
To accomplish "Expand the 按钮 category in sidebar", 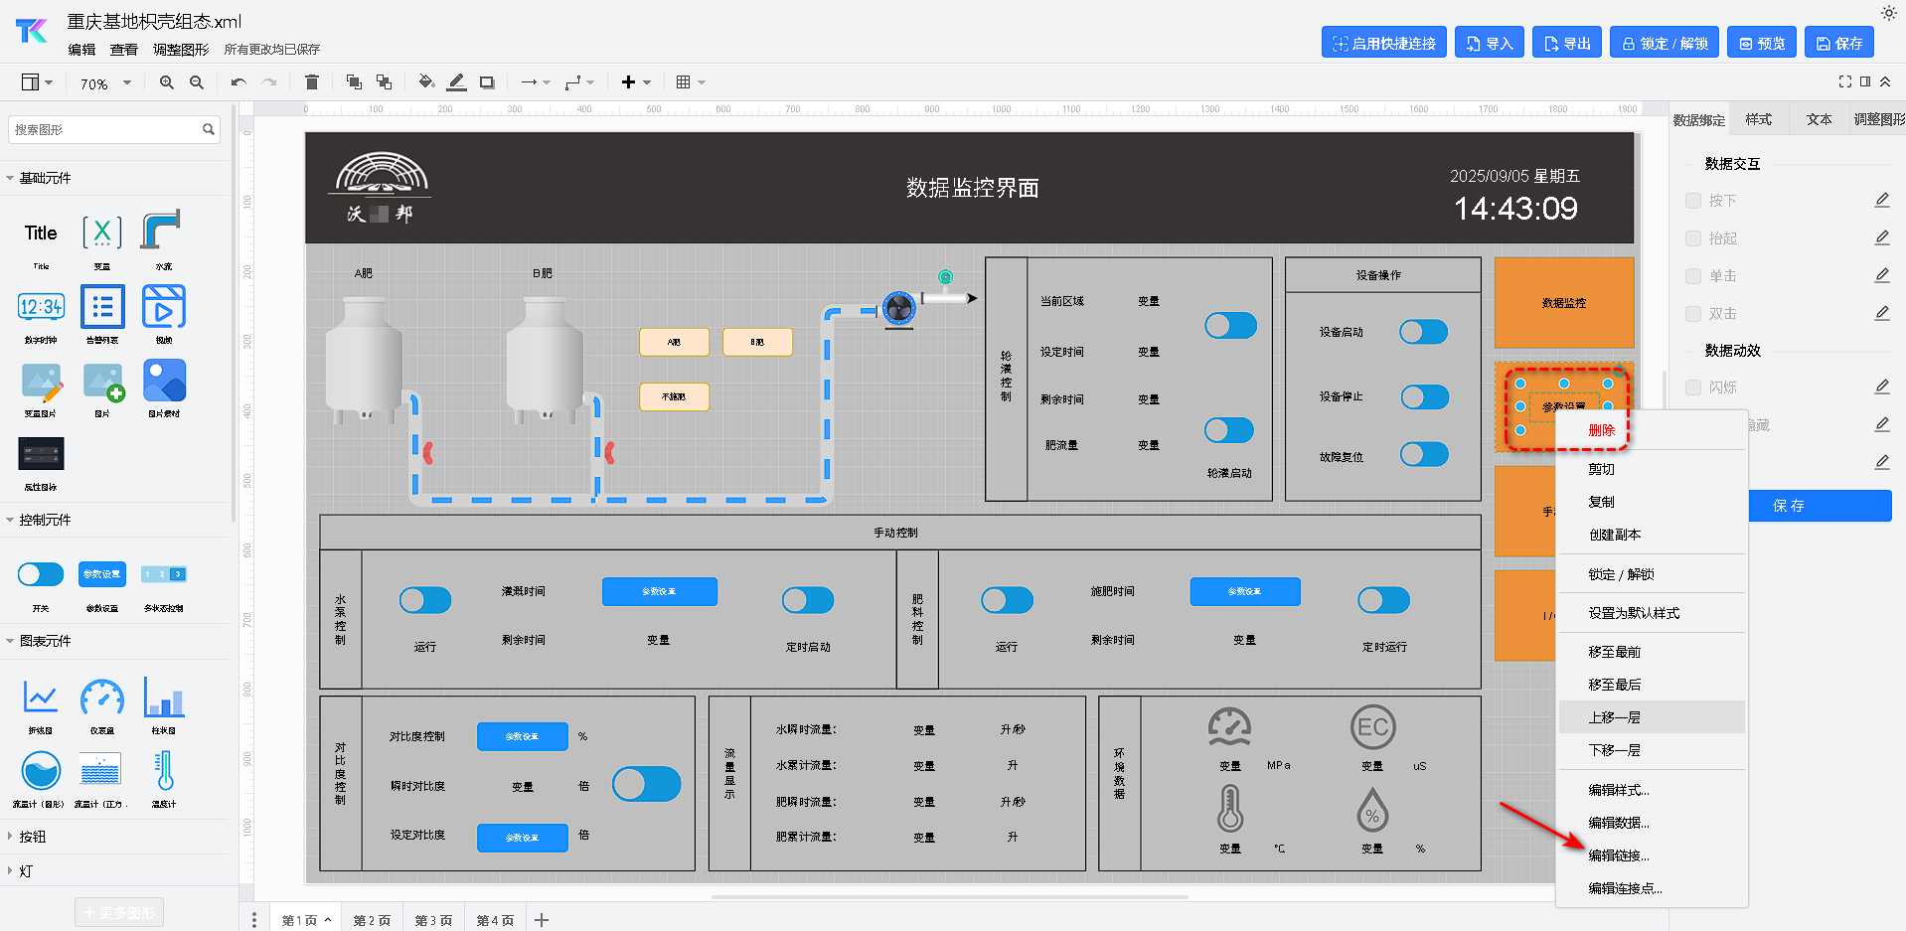I will (33, 837).
